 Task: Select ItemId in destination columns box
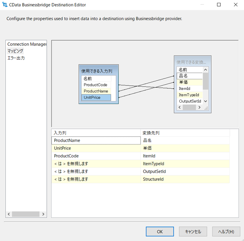[190, 89]
